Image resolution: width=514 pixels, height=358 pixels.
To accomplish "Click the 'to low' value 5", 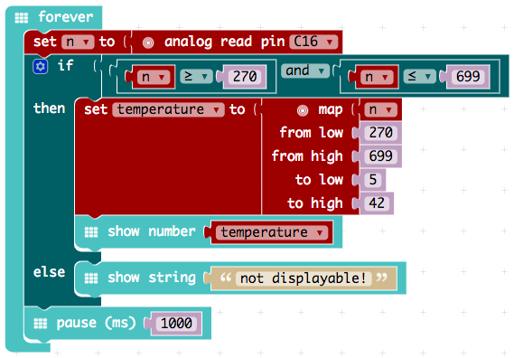I will click(x=373, y=180).
